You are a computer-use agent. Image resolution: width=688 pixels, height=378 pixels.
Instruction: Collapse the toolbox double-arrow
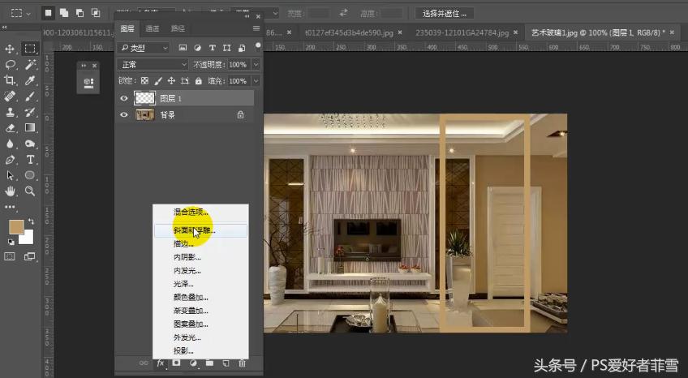[x=5, y=28]
